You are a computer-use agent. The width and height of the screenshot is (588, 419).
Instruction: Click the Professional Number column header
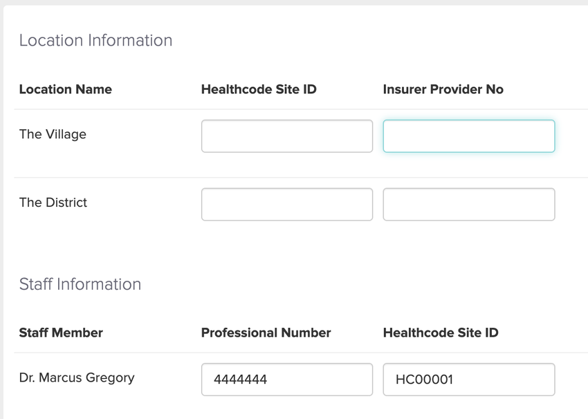pyautogui.click(x=266, y=333)
